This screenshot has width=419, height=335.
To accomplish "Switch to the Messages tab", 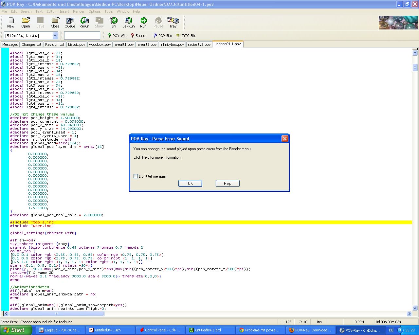I will 10,44.
